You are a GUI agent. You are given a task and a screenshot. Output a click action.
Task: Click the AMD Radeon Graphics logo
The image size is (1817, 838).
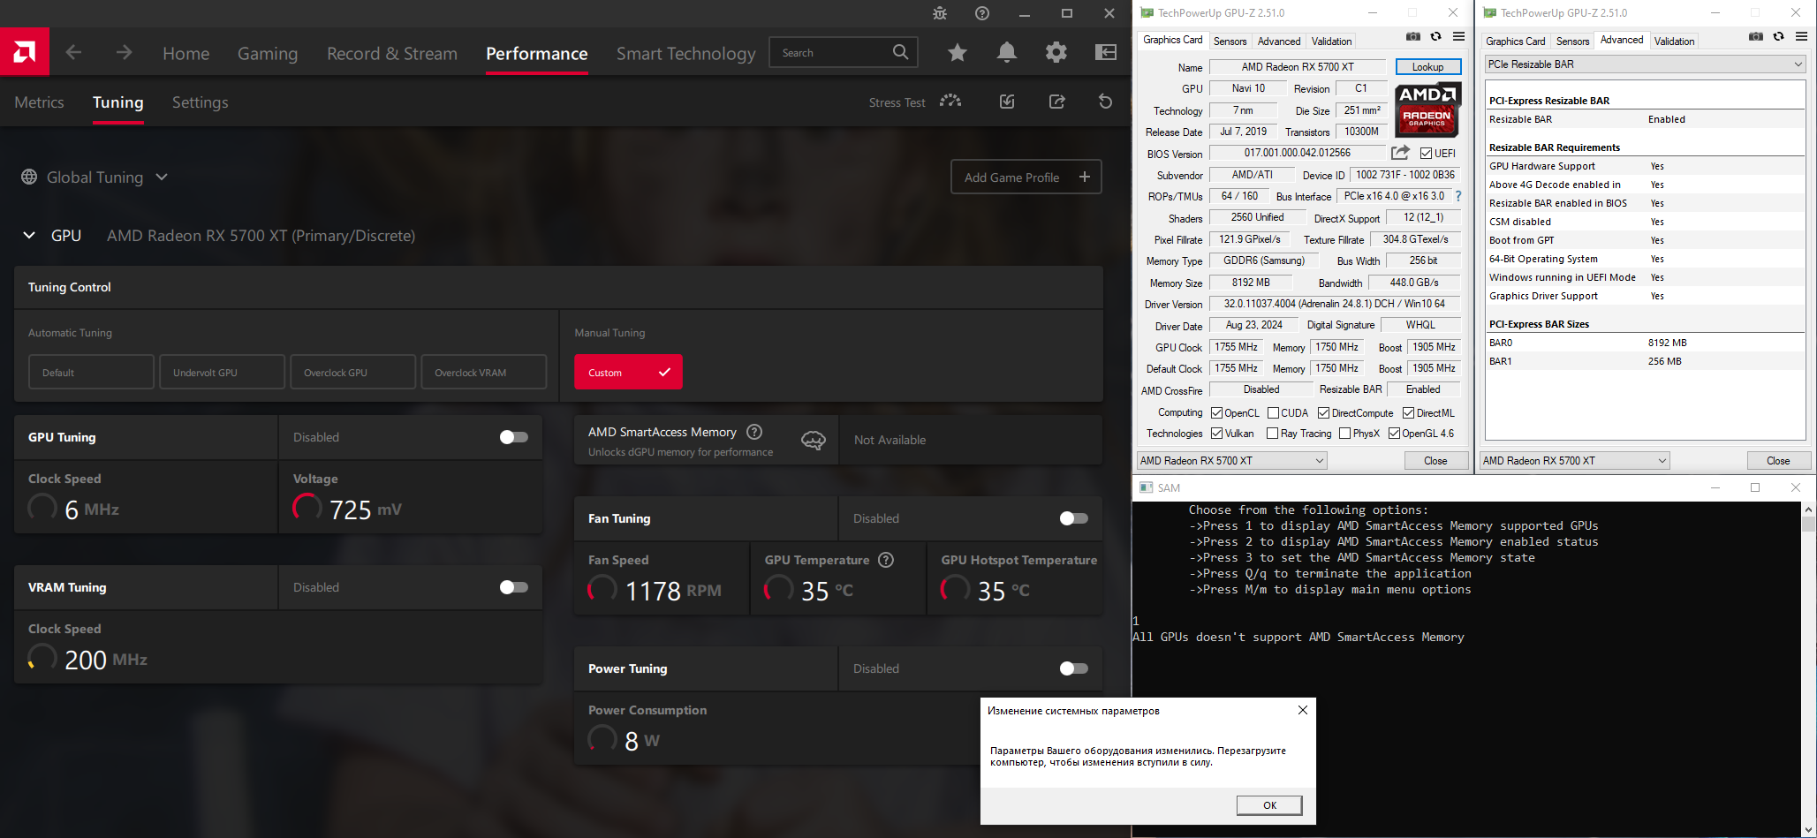pos(1427,109)
